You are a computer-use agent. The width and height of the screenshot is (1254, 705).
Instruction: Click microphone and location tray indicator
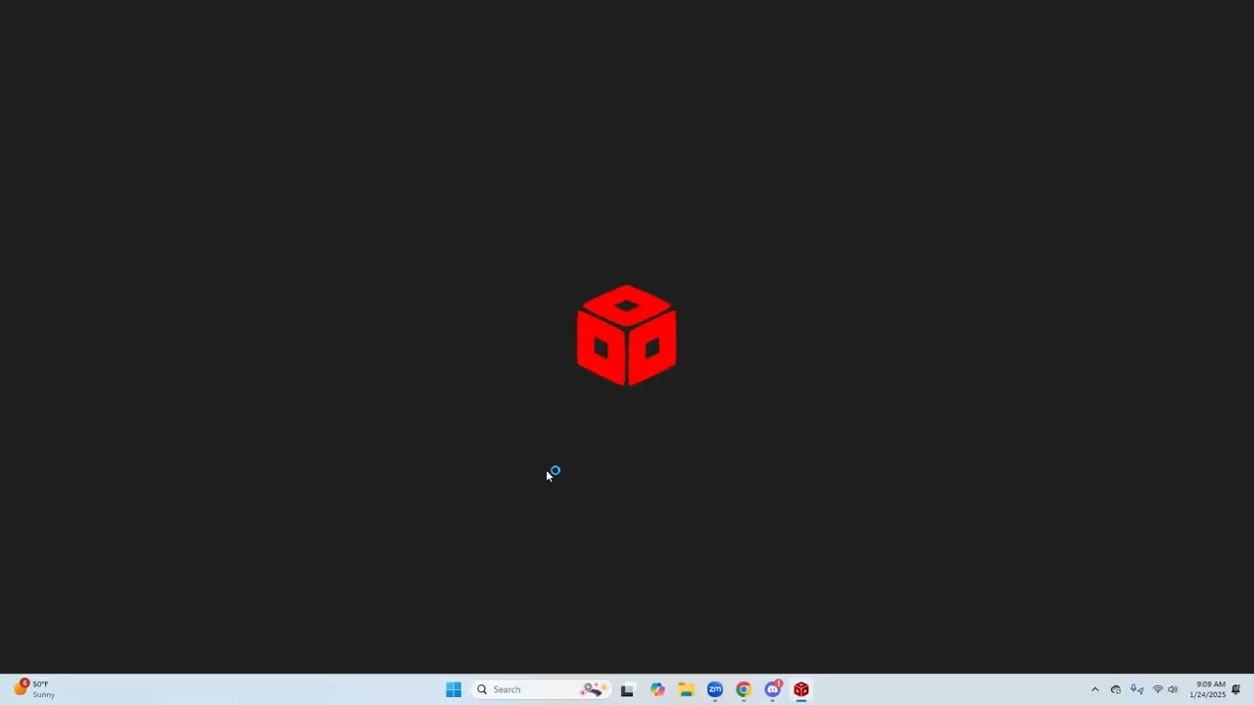point(1137,689)
